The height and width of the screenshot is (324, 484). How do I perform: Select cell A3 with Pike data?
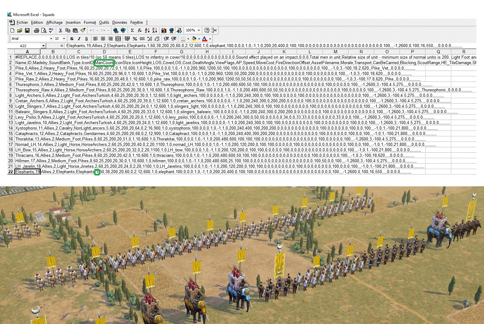(x=27, y=68)
